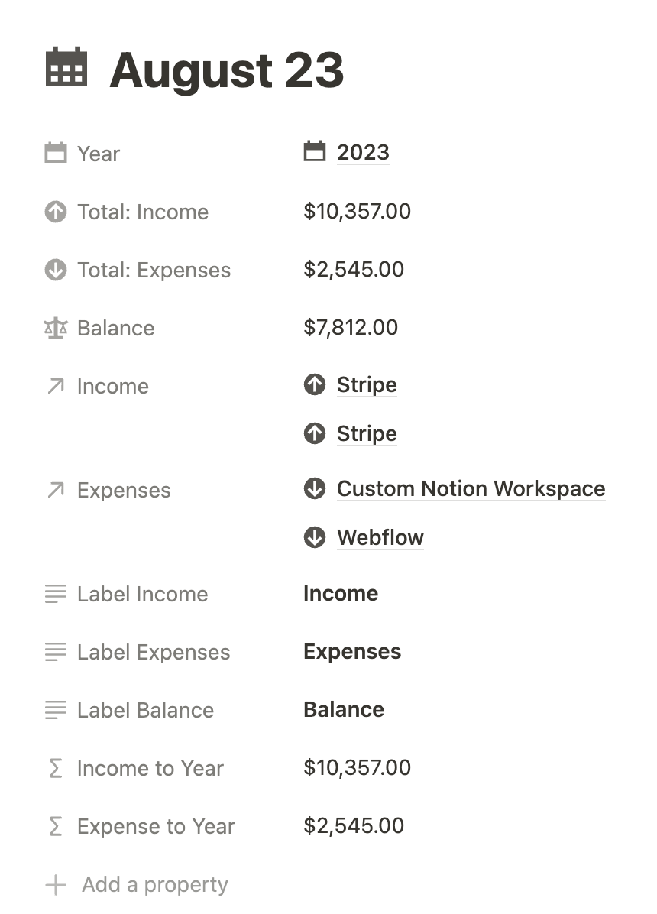The height and width of the screenshot is (914, 657).
Task: Open the 2023 year page link
Action: (363, 152)
